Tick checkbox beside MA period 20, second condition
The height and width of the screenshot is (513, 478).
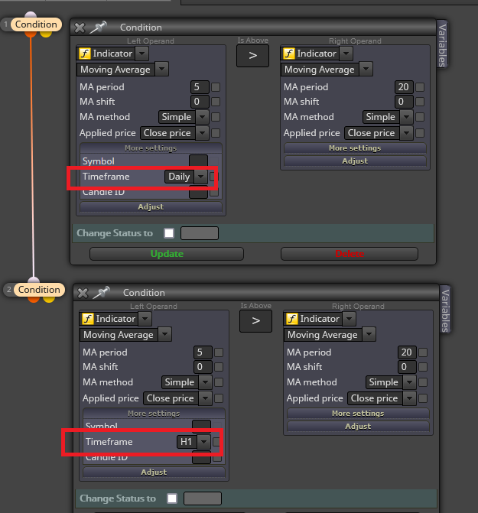tap(423, 352)
